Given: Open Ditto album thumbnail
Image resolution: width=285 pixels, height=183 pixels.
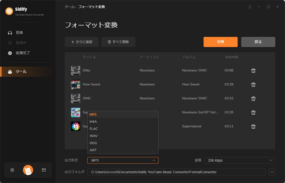Looking at the screenshot, I should tap(76, 70).
